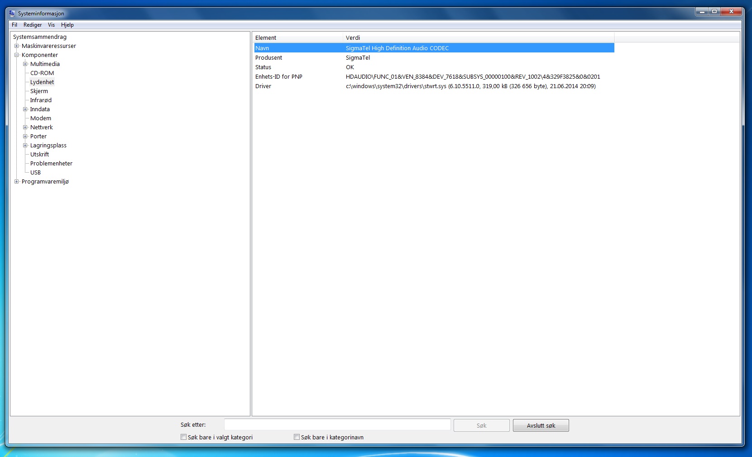This screenshot has width=752, height=457.
Task: Select the Navn row
Action: coord(434,48)
